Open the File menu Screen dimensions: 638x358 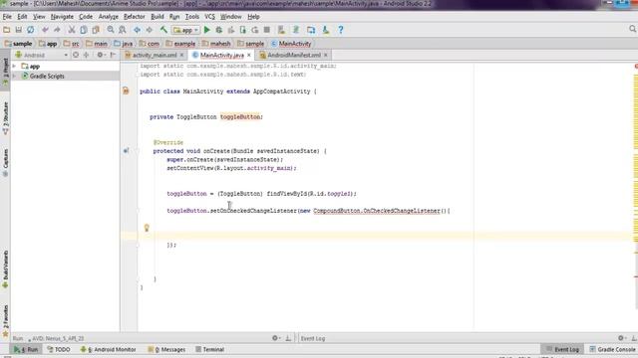click(7, 17)
